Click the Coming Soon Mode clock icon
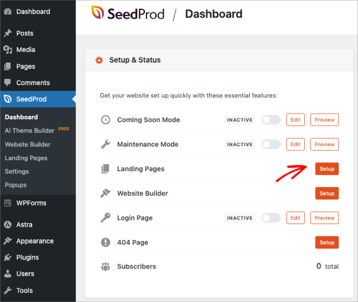The width and height of the screenshot is (358, 302). pos(105,120)
